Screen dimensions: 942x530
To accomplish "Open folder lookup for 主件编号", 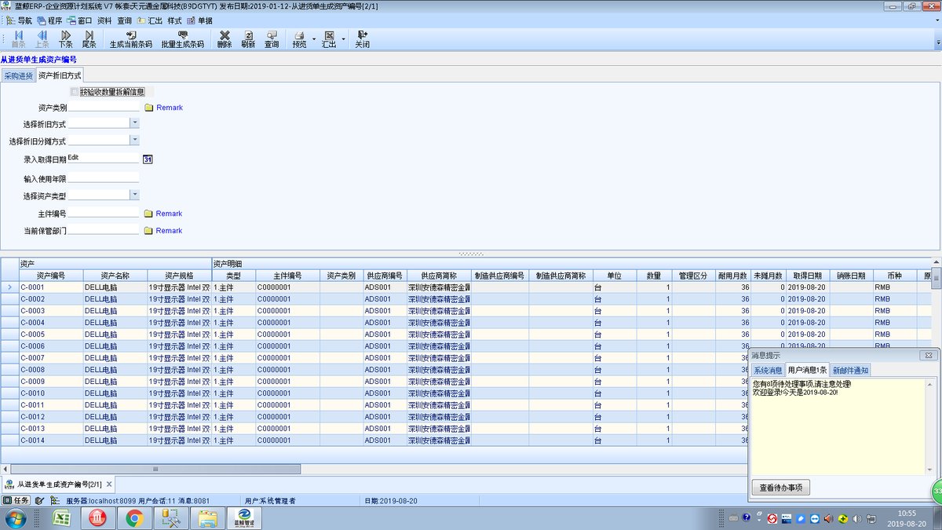I will 148,214.
